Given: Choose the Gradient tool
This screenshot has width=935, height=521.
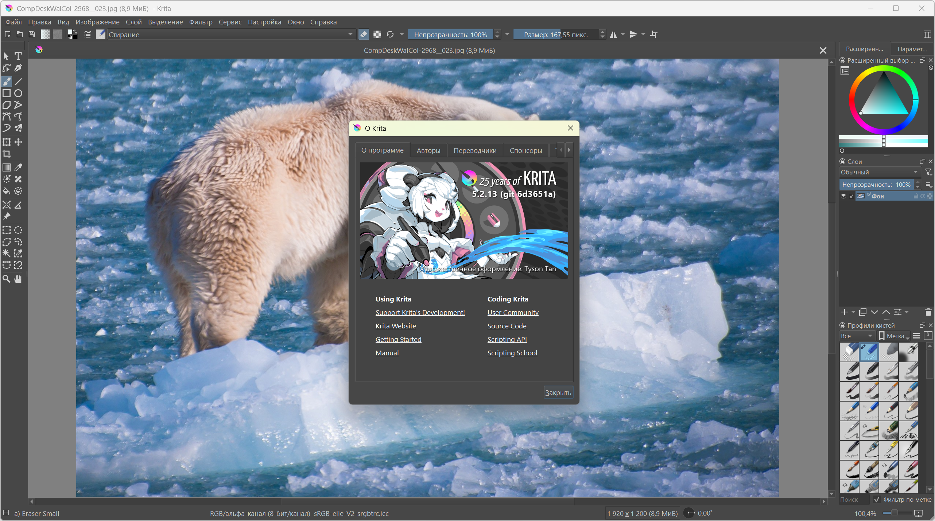Looking at the screenshot, I should 7,167.
